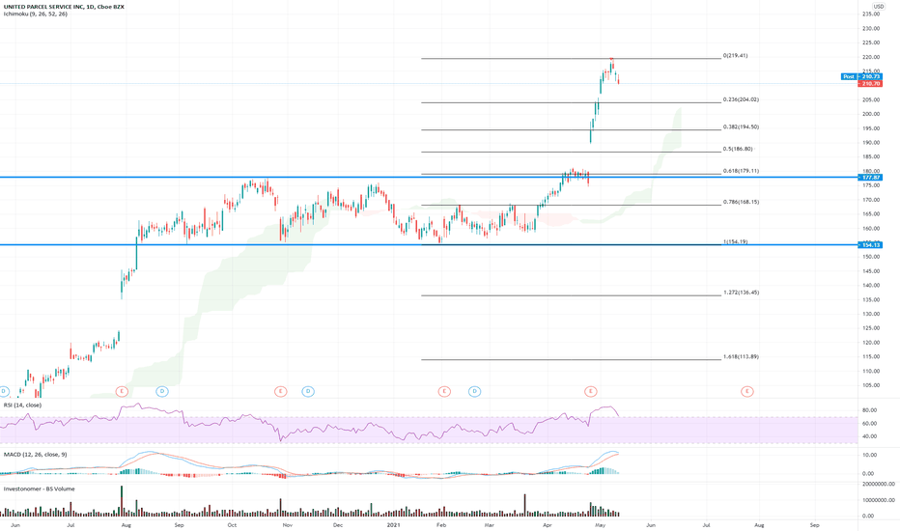900x531 pixels.
Task: Click the upcoming earnings marker near late July 2021
Action: pyautogui.click(x=746, y=392)
